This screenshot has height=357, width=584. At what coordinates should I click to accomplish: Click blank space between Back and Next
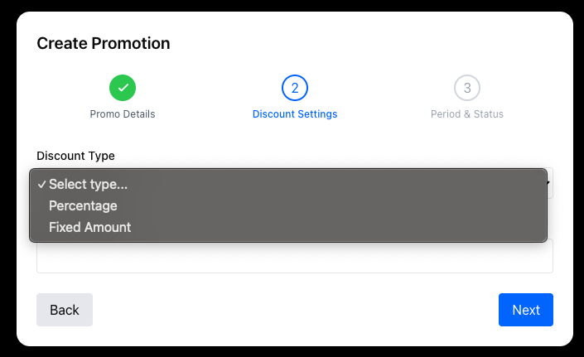pos(295,310)
